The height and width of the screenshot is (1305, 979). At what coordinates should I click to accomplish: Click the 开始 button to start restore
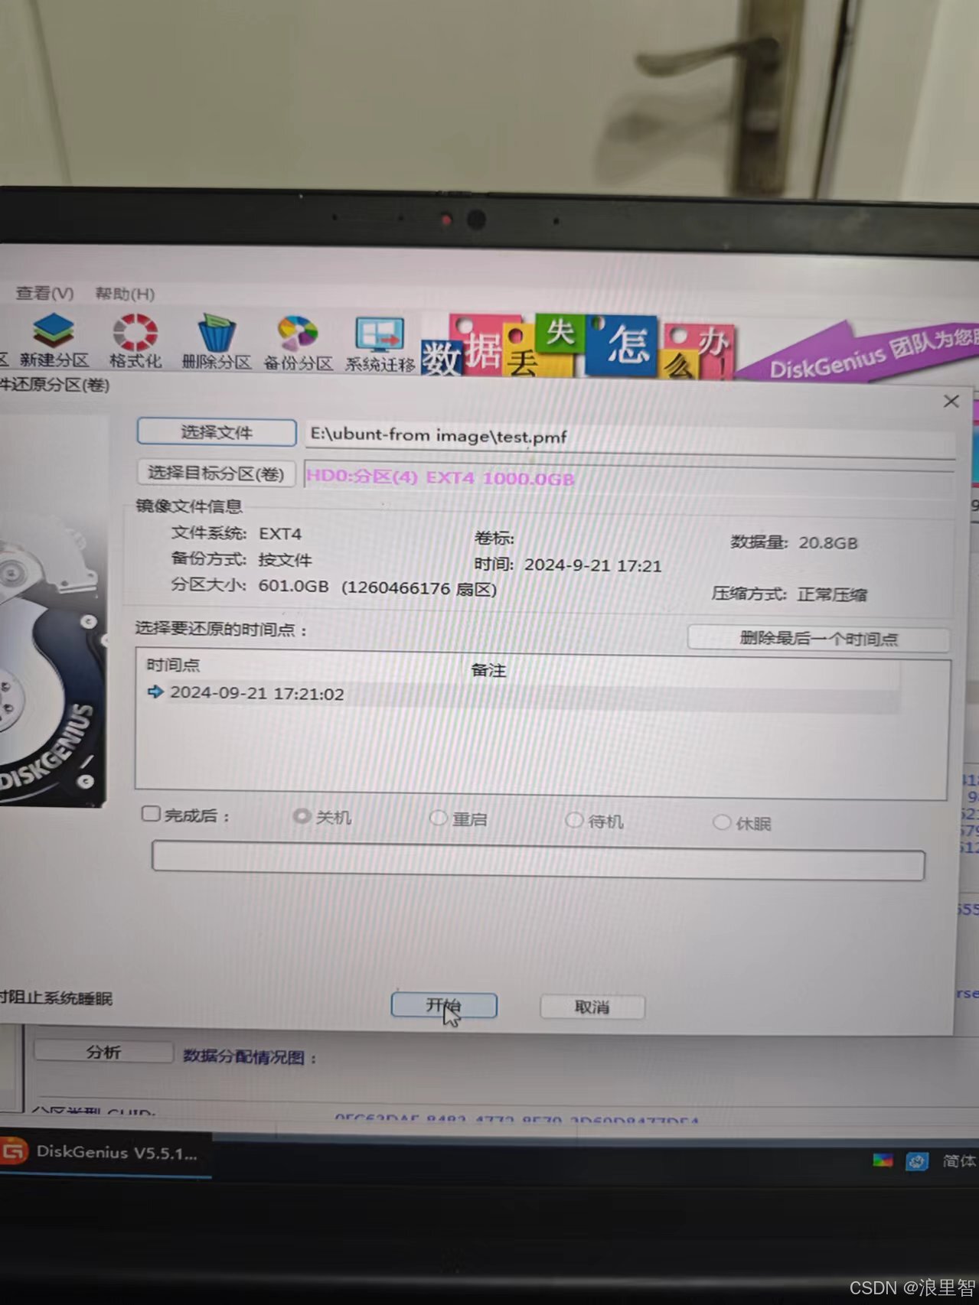coord(444,1006)
